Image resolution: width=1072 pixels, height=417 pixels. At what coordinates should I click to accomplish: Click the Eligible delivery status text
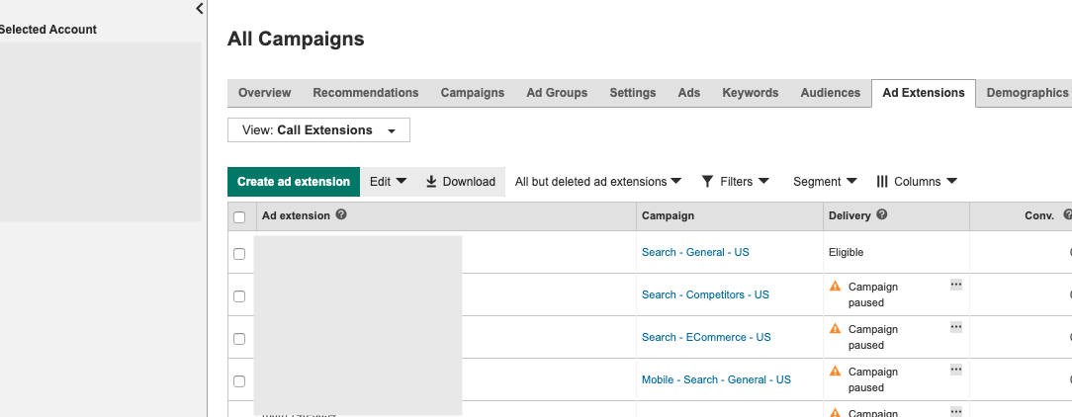coord(846,252)
